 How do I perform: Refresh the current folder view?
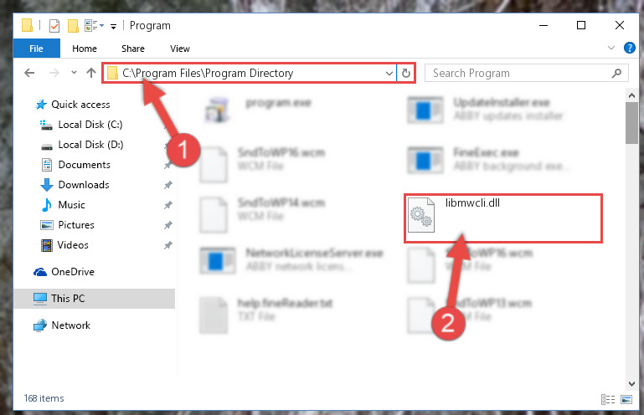[406, 73]
